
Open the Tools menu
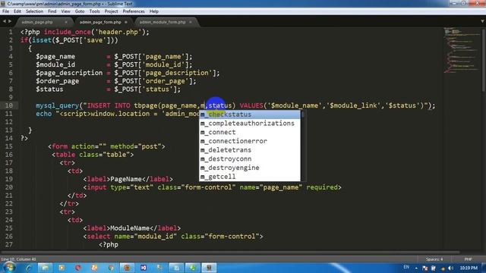coord(94,11)
